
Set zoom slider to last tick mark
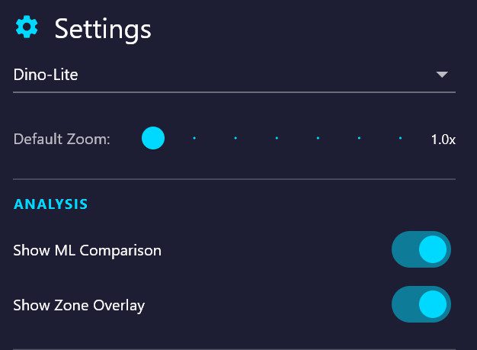(x=400, y=139)
